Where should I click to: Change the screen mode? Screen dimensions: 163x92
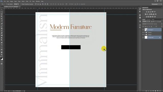coord(2,64)
